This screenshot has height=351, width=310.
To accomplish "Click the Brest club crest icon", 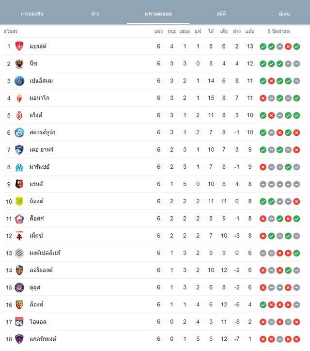I will tap(19, 47).
